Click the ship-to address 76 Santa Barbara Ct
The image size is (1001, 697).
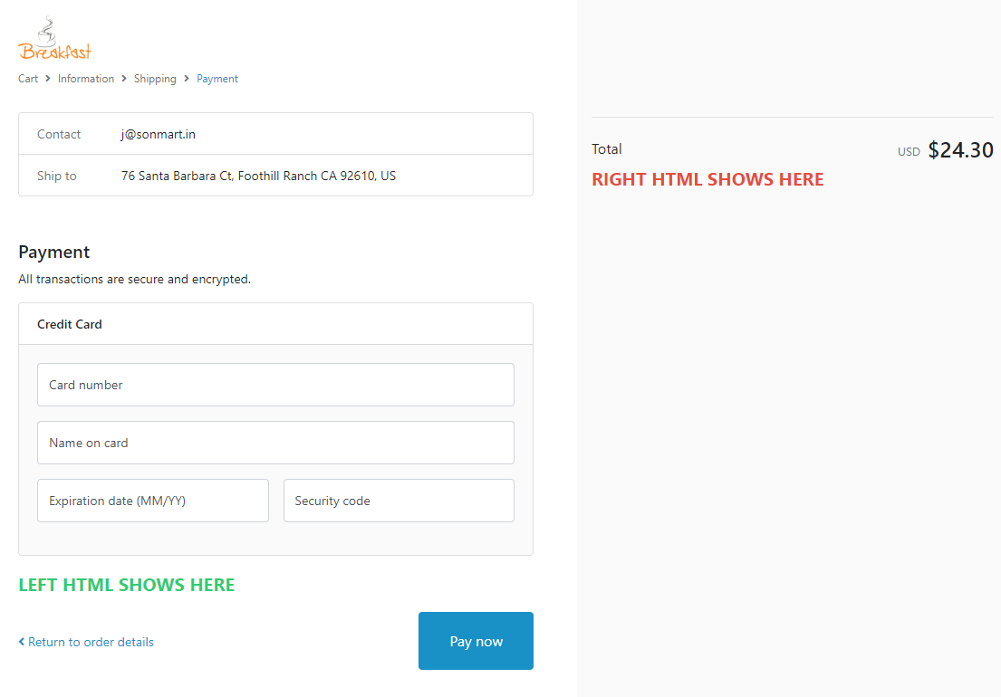click(258, 176)
